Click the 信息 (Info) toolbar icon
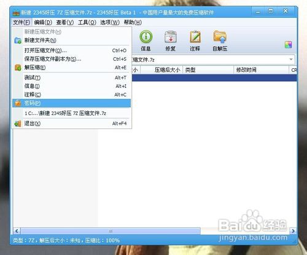Image resolution: width=307 pixels, height=255 pixels. point(146,41)
